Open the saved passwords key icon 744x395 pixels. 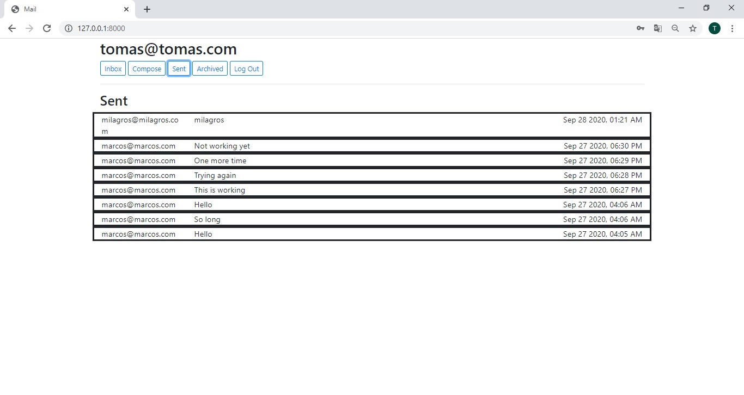641,28
